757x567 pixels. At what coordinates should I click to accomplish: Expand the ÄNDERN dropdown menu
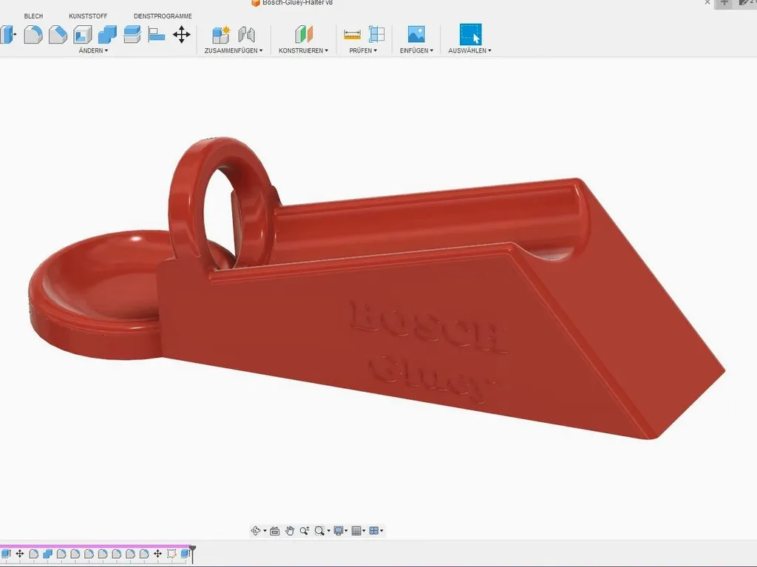93,51
